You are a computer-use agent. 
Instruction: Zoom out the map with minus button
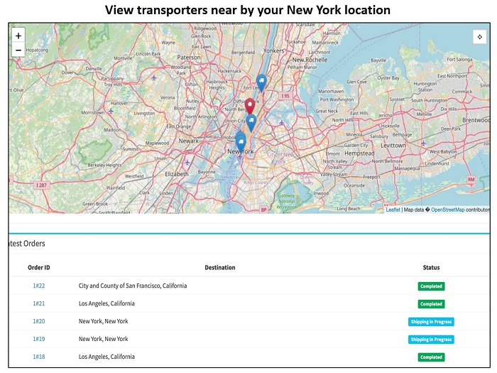pyautogui.click(x=18, y=50)
